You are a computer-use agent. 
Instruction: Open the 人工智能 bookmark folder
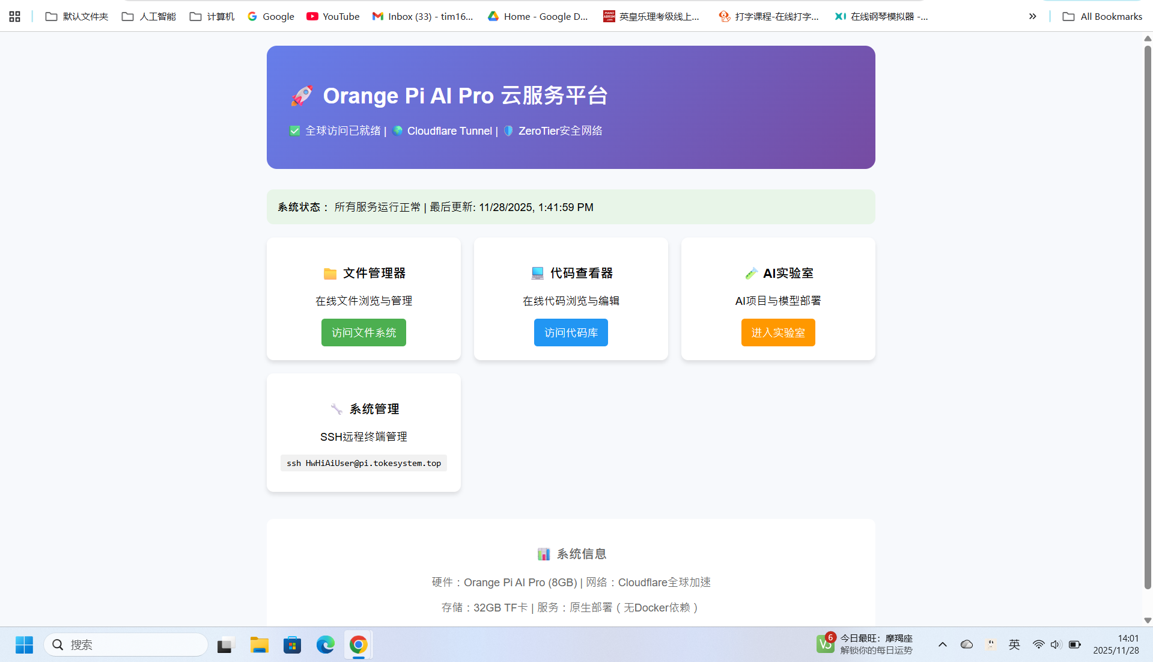(148, 16)
